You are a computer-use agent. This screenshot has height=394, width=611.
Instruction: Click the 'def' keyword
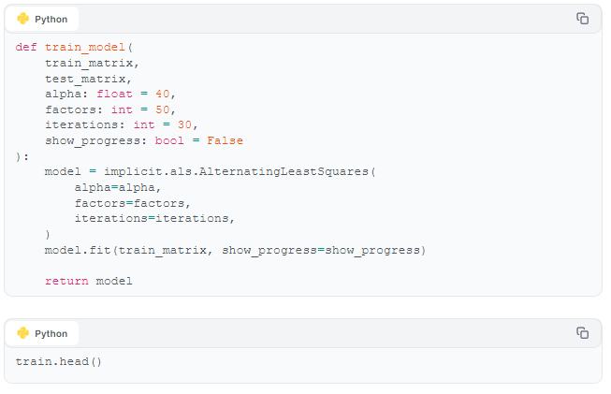pyautogui.click(x=26, y=47)
